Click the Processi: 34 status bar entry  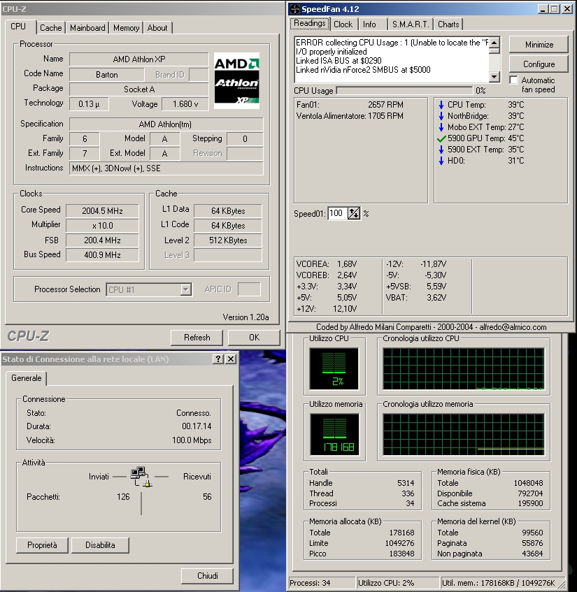(x=322, y=583)
